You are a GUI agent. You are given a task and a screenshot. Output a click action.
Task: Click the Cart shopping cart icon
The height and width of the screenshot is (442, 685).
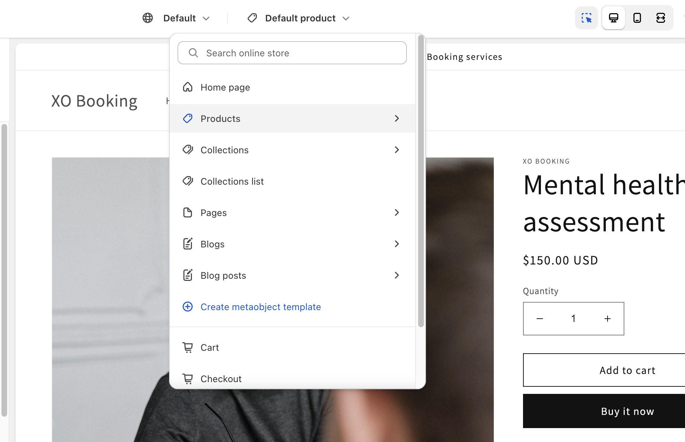(188, 347)
